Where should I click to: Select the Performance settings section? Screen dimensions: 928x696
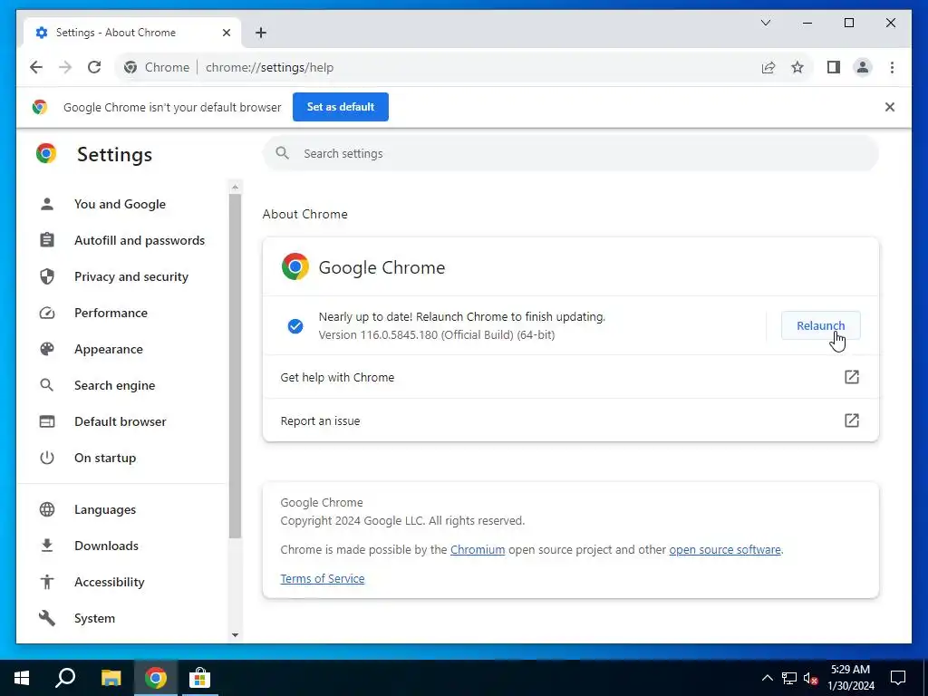pos(111,313)
